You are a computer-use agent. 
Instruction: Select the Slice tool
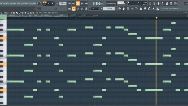point(25,13)
